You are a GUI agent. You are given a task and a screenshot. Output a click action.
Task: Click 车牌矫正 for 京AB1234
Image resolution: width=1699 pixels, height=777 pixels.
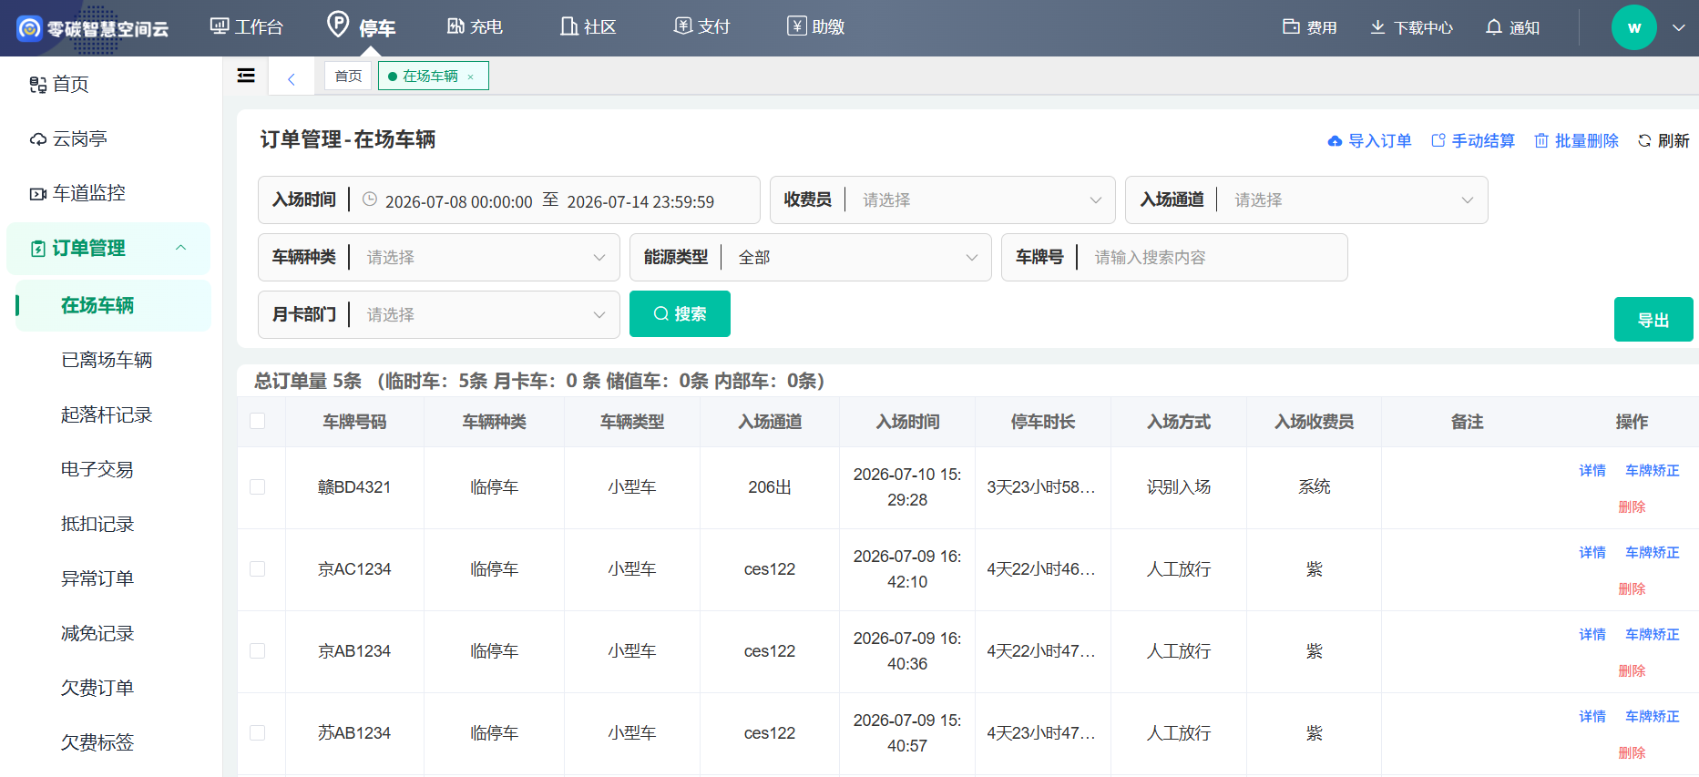pos(1653,634)
